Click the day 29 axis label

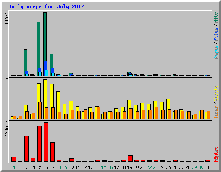click(194, 167)
